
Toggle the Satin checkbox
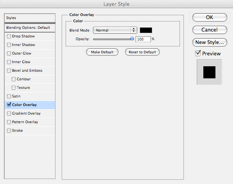tap(9, 96)
